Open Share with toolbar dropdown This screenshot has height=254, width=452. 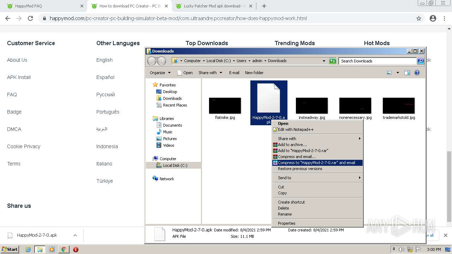[x=210, y=73]
